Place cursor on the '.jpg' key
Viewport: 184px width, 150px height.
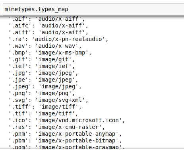[x=18, y=73]
